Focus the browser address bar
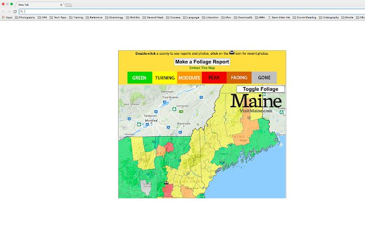This screenshot has height=228, width=365. [x=192, y=11]
